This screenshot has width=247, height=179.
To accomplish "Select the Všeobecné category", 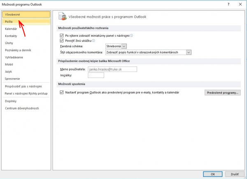I will pos(26,14).
